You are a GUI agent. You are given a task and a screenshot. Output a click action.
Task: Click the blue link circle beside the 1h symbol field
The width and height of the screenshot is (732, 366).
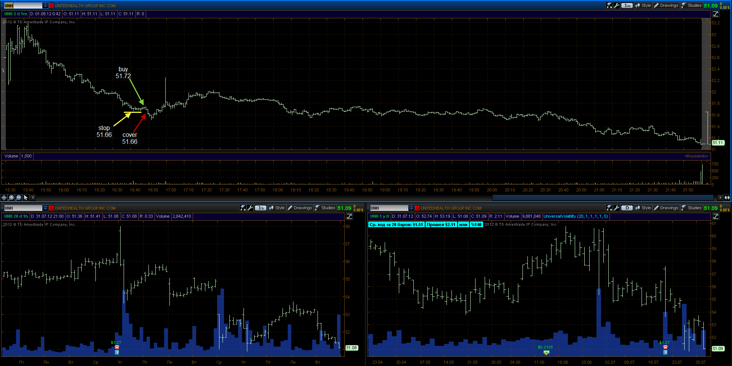tap(2, 208)
